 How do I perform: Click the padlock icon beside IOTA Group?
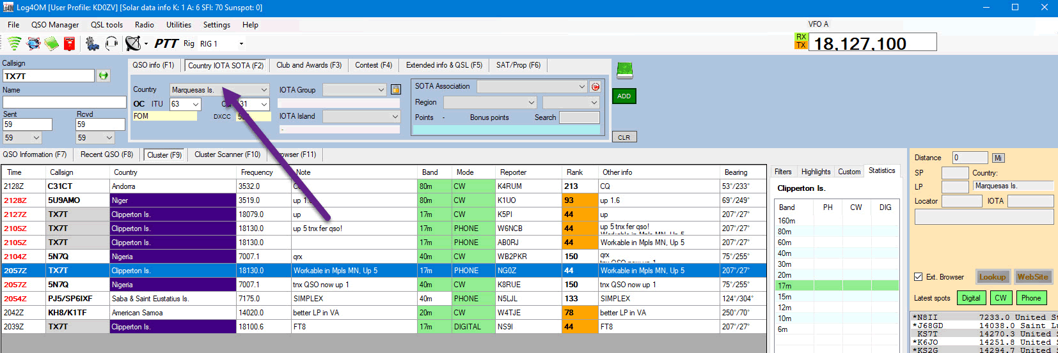(x=396, y=89)
